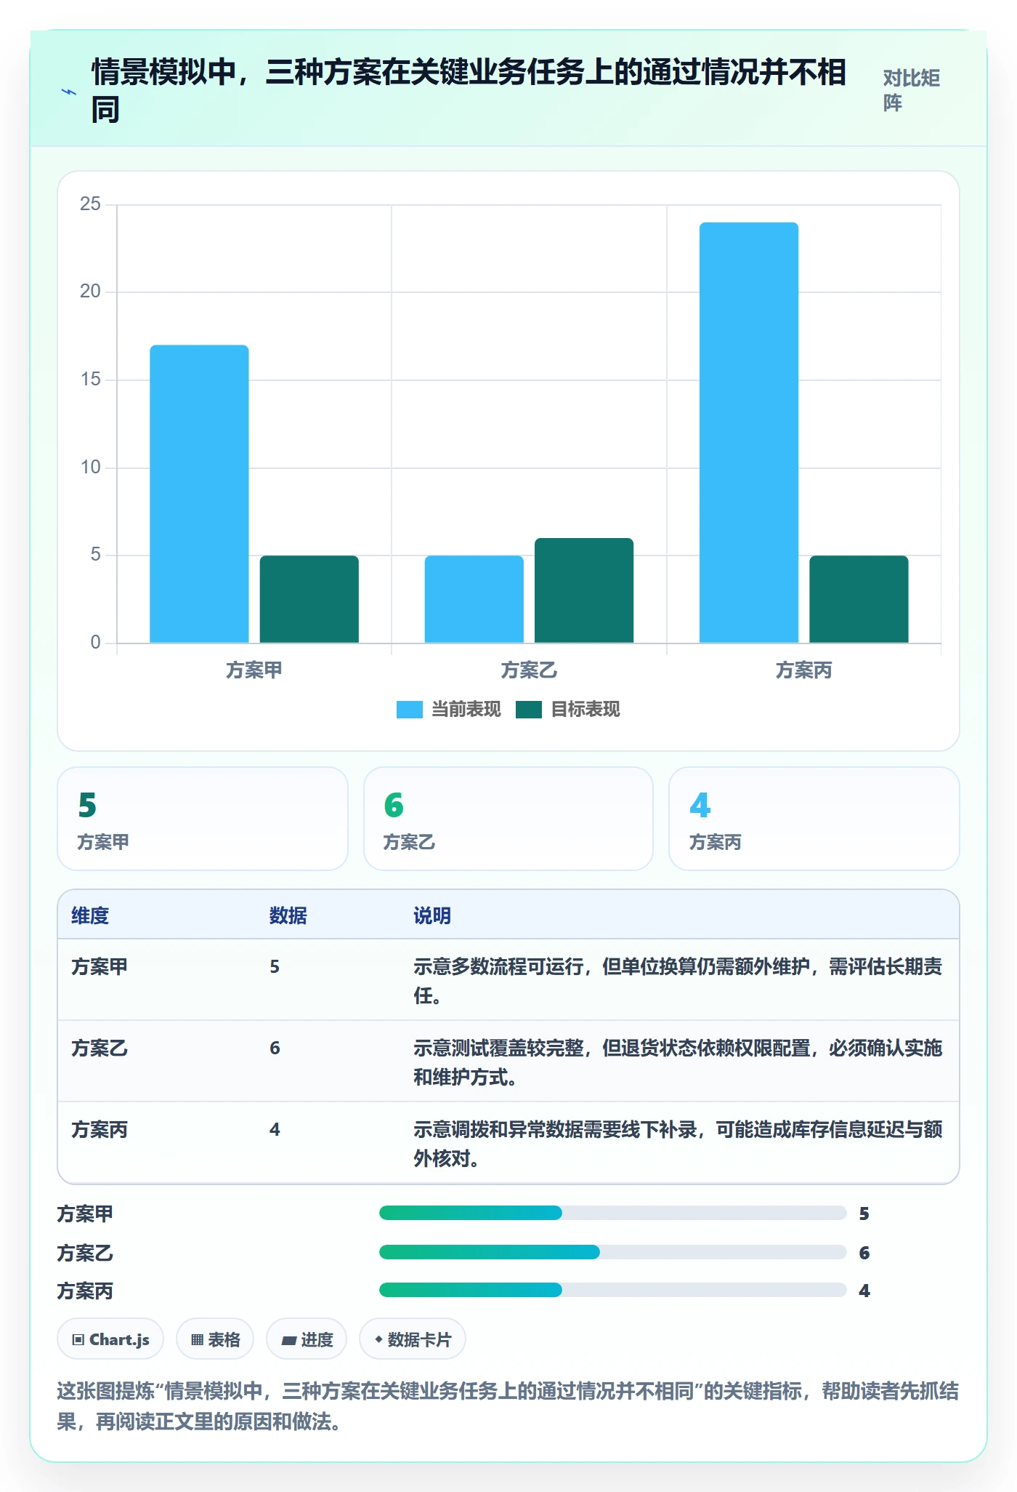Toggle the 当前表现 legend item
1017x1492 pixels.
click(x=448, y=709)
